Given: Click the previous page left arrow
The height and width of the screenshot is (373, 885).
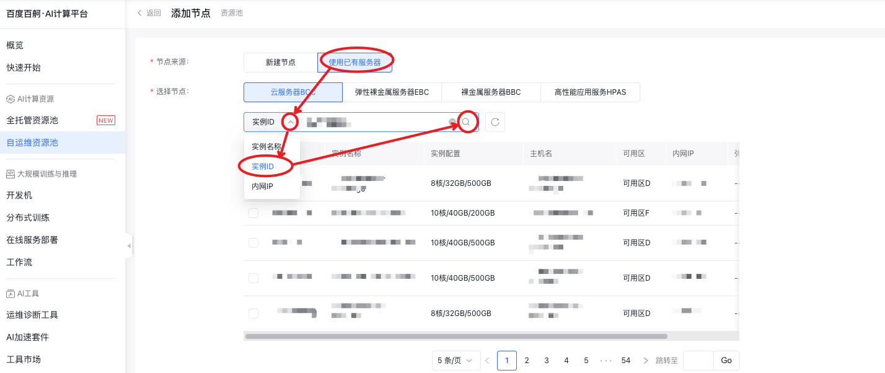Looking at the screenshot, I should pyautogui.click(x=487, y=361).
